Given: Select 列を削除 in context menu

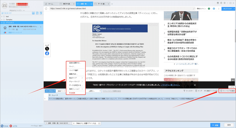Looking at the screenshot, I should (x=76, y=93).
